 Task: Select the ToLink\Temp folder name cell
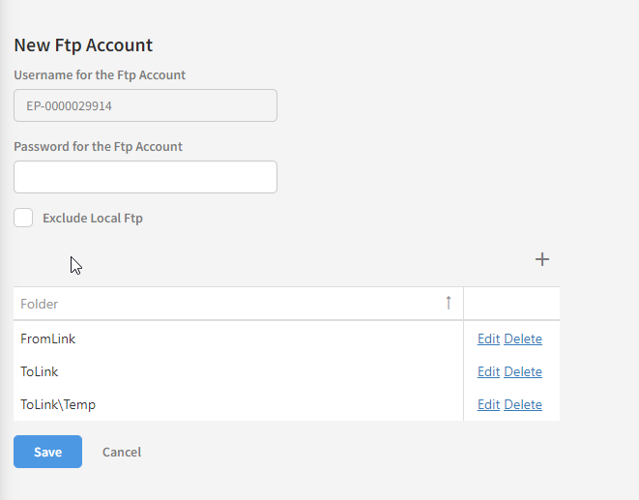point(58,405)
